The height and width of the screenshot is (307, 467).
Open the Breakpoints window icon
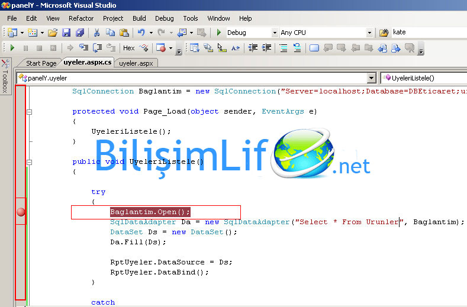pyautogui.click(x=161, y=48)
